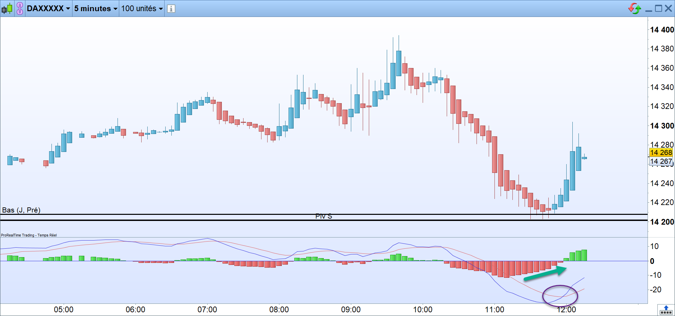Viewport: 675px width, 316px height.
Task: Click the 14 220 price scale label
Action: (662, 202)
